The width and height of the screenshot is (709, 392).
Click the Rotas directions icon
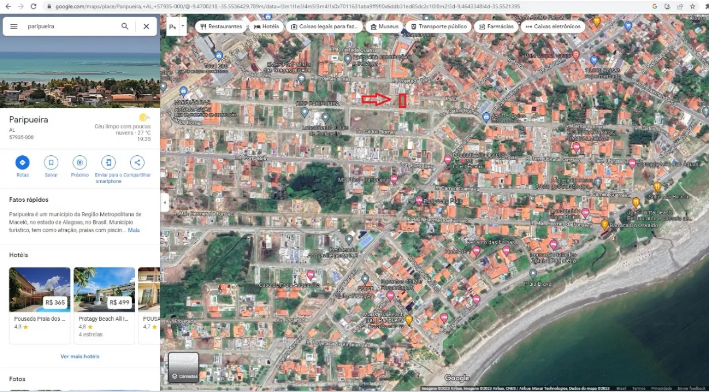coord(22,162)
